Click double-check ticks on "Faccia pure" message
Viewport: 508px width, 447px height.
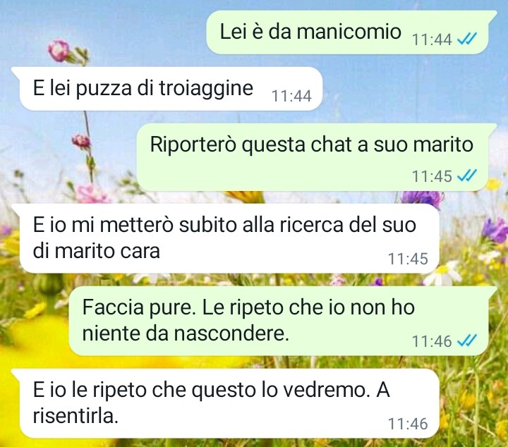467,341
